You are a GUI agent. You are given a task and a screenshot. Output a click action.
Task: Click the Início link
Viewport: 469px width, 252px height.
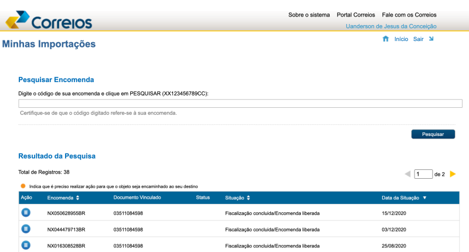(401, 39)
